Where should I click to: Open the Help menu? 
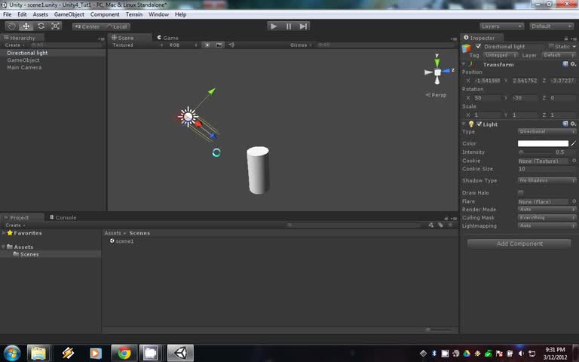click(x=181, y=14)
